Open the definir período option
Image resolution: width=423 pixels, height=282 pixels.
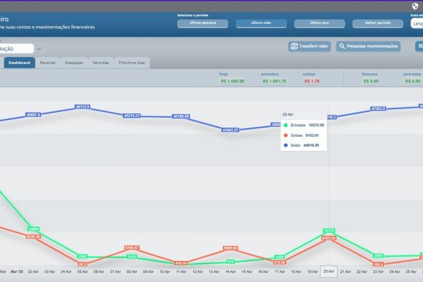click(378, 23)
